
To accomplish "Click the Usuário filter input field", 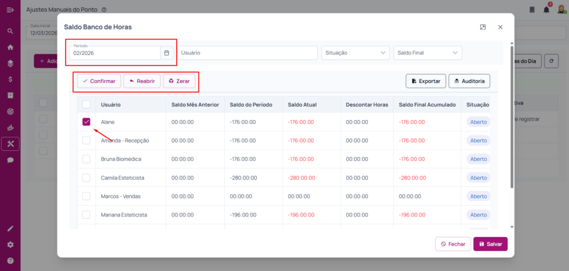I will coord(247,53).
